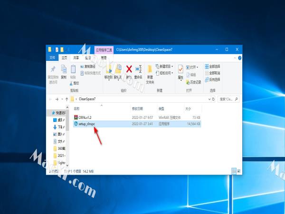Viewport: 285px width, 214px height.
Task: Switch to the 管理 (Manage) ribbon tab
Action: click(x=104, y=58)
